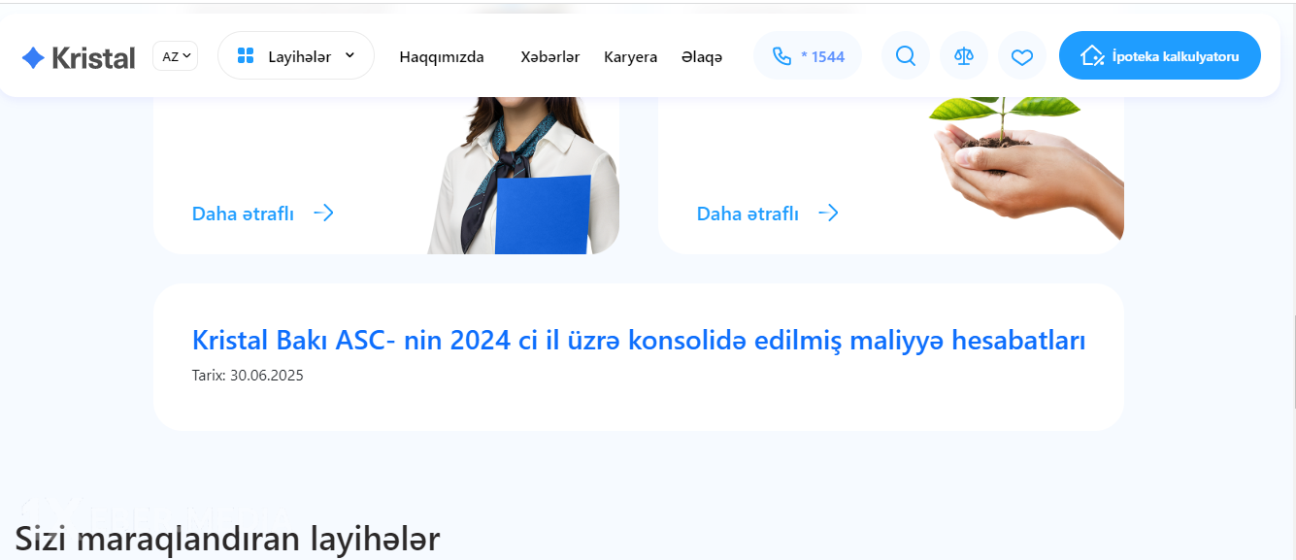
Task: Click the woman with blue folder image
Action: 524,175
